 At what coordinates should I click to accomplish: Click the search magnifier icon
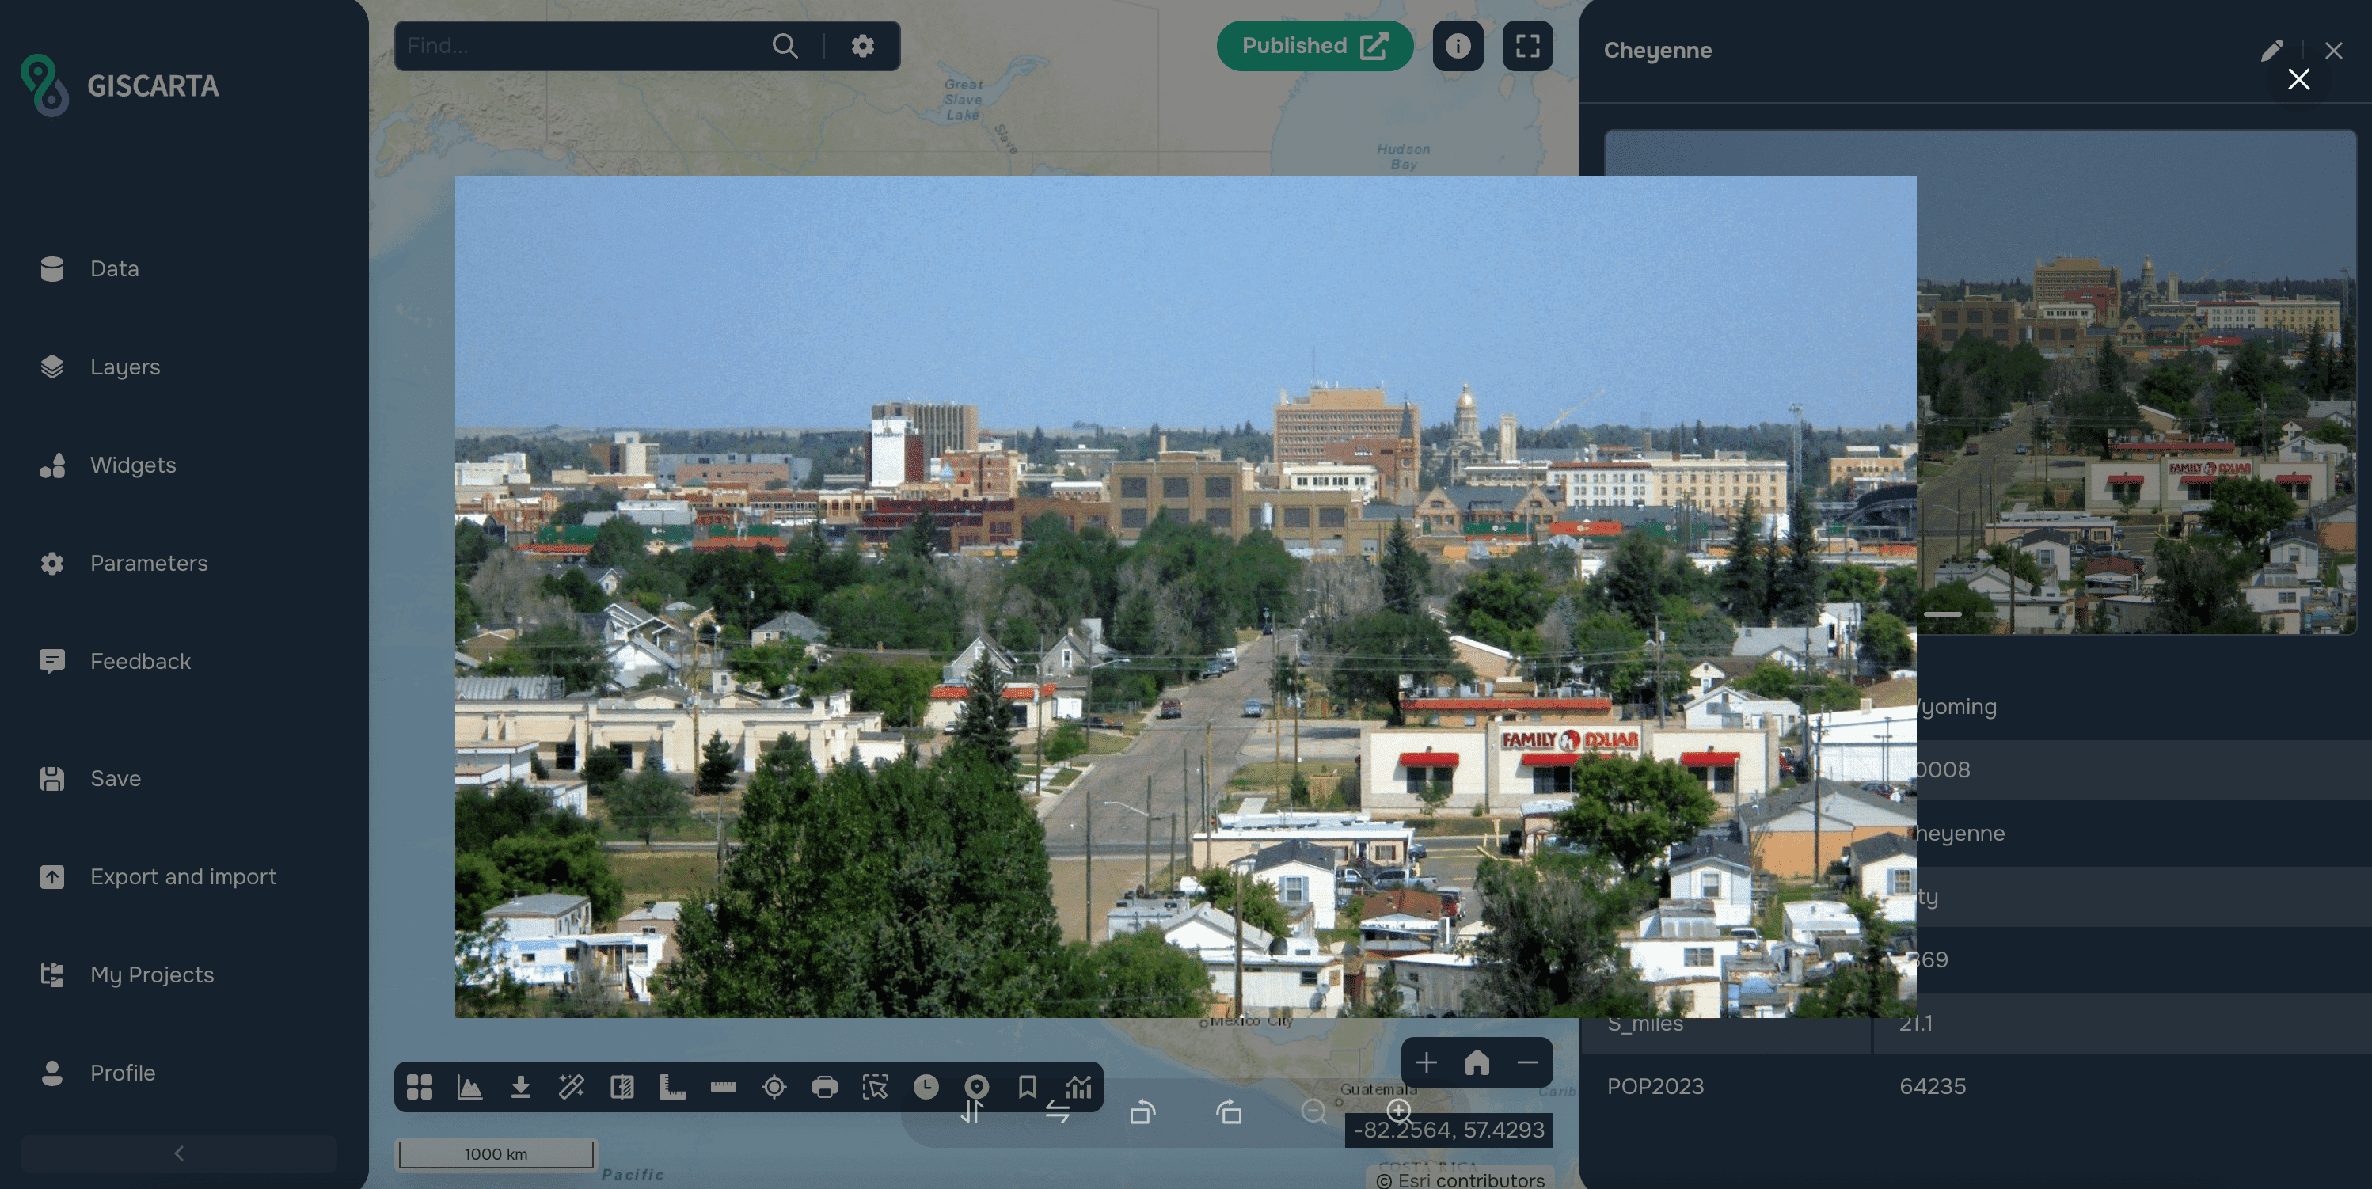[785, 46]
